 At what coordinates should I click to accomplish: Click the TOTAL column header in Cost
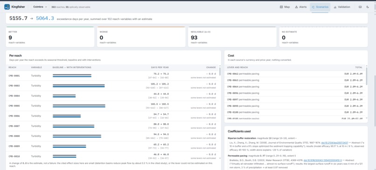(x=359, y=67)
